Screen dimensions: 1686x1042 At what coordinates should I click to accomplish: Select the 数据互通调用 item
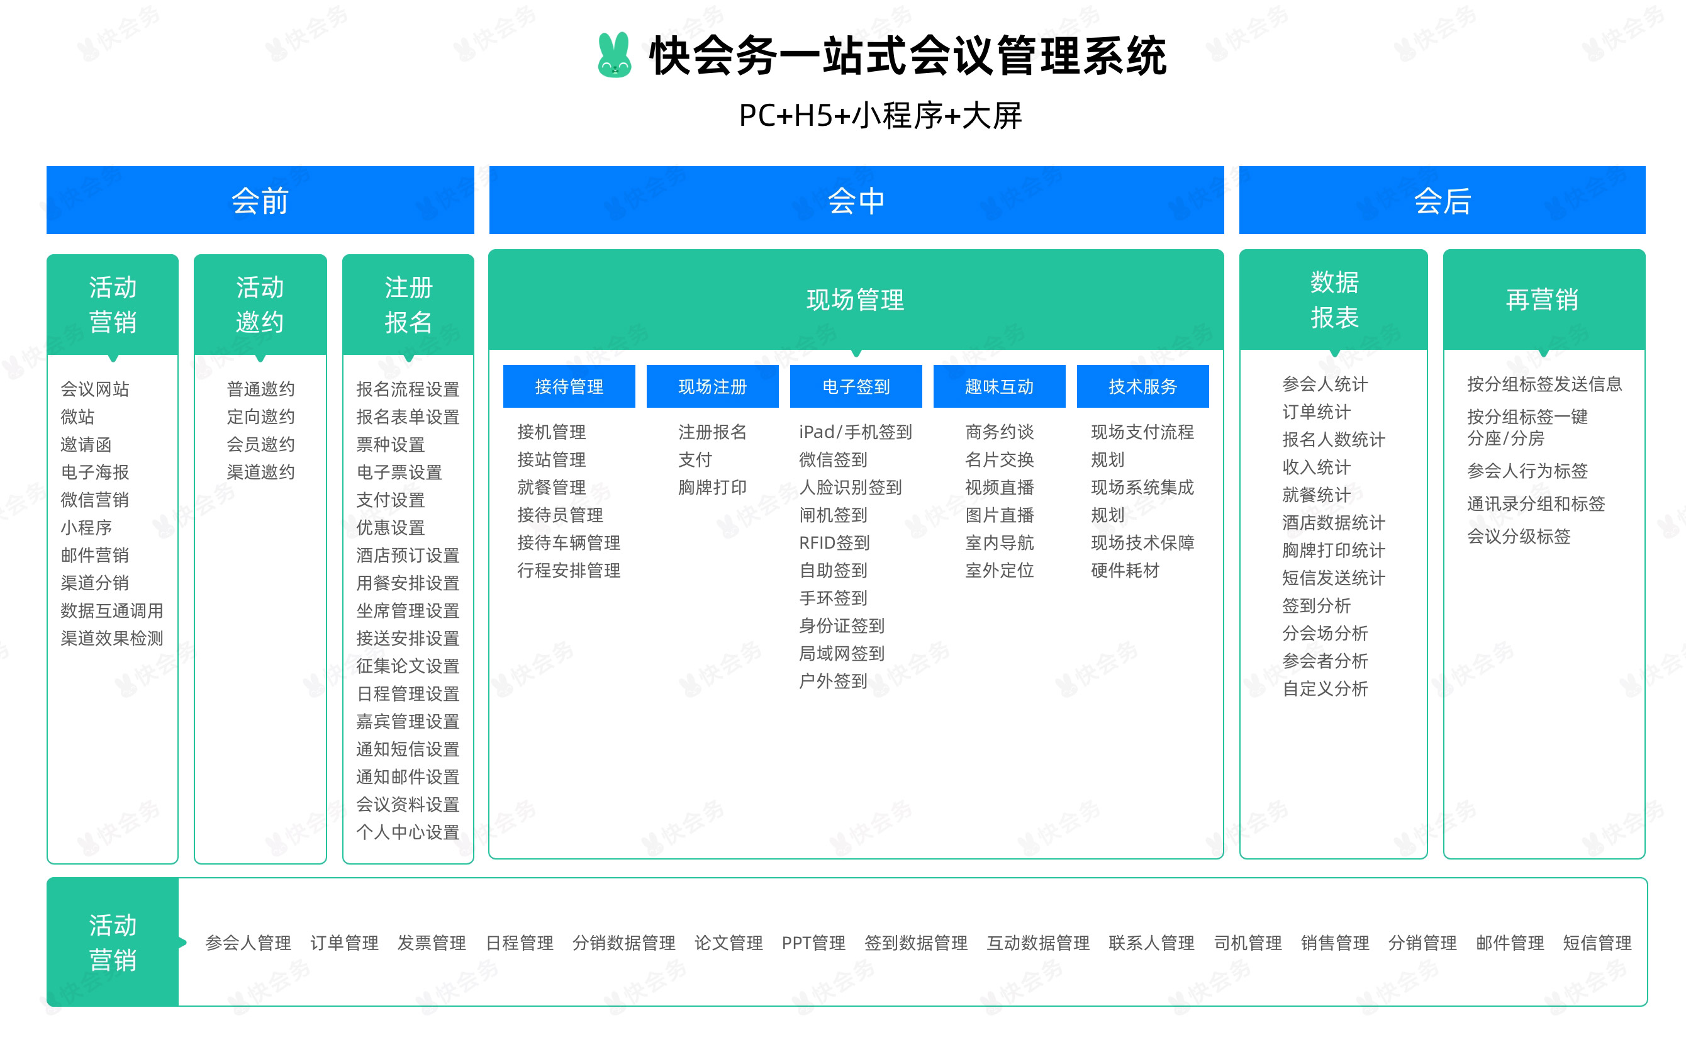pos(113,610)
